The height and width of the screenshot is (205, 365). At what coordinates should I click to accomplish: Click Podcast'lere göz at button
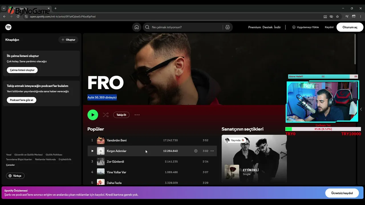(x=22, y=100)
